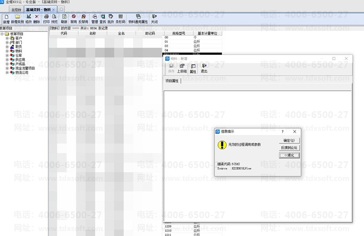
Task: Select 现金流量项目 in the tree
Action: pos(25,68)
